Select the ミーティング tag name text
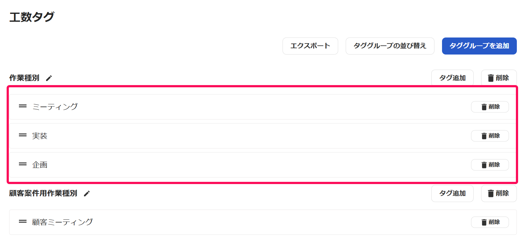520x237 pixels. coord(55,107)
